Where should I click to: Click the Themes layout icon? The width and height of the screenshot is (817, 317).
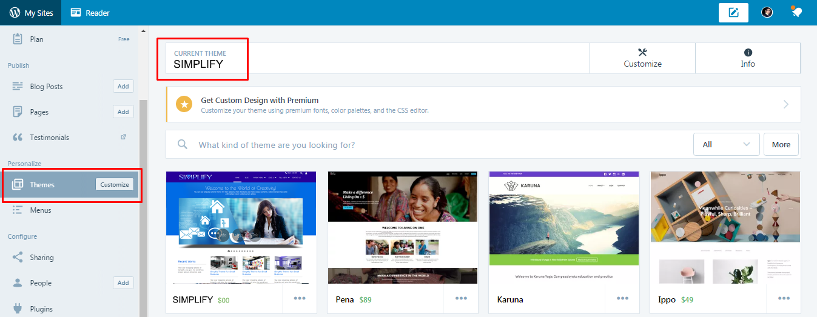coord(18,184)
